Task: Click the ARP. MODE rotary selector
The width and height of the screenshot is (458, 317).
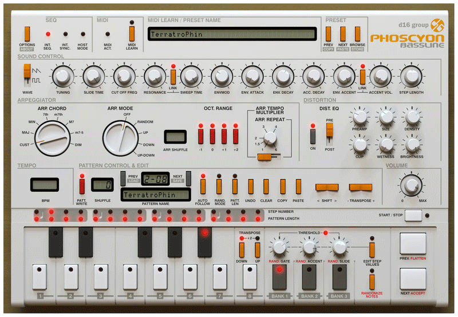Action: tap(120, 138)
